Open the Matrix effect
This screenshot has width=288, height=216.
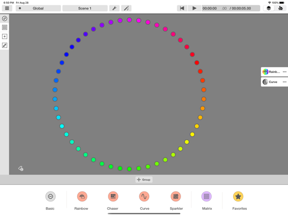[x=207, y=197]
